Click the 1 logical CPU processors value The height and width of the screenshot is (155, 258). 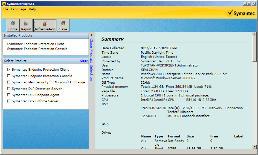point(175,95)
